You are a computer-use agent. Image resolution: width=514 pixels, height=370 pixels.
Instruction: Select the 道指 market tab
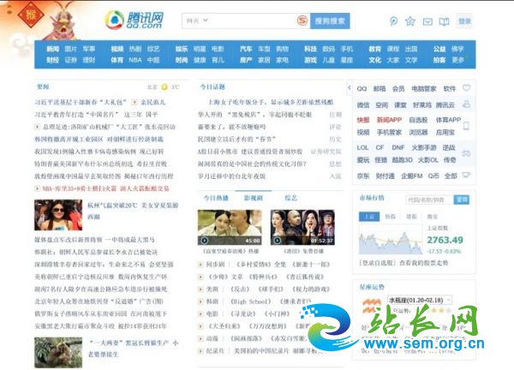click(411, 217)
